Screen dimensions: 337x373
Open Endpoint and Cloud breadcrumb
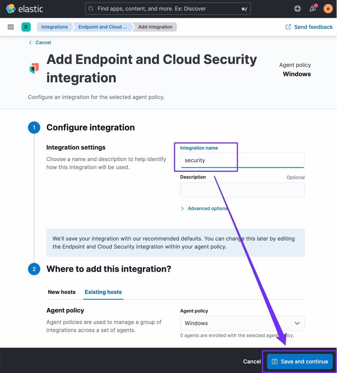[x=102, y=27]
